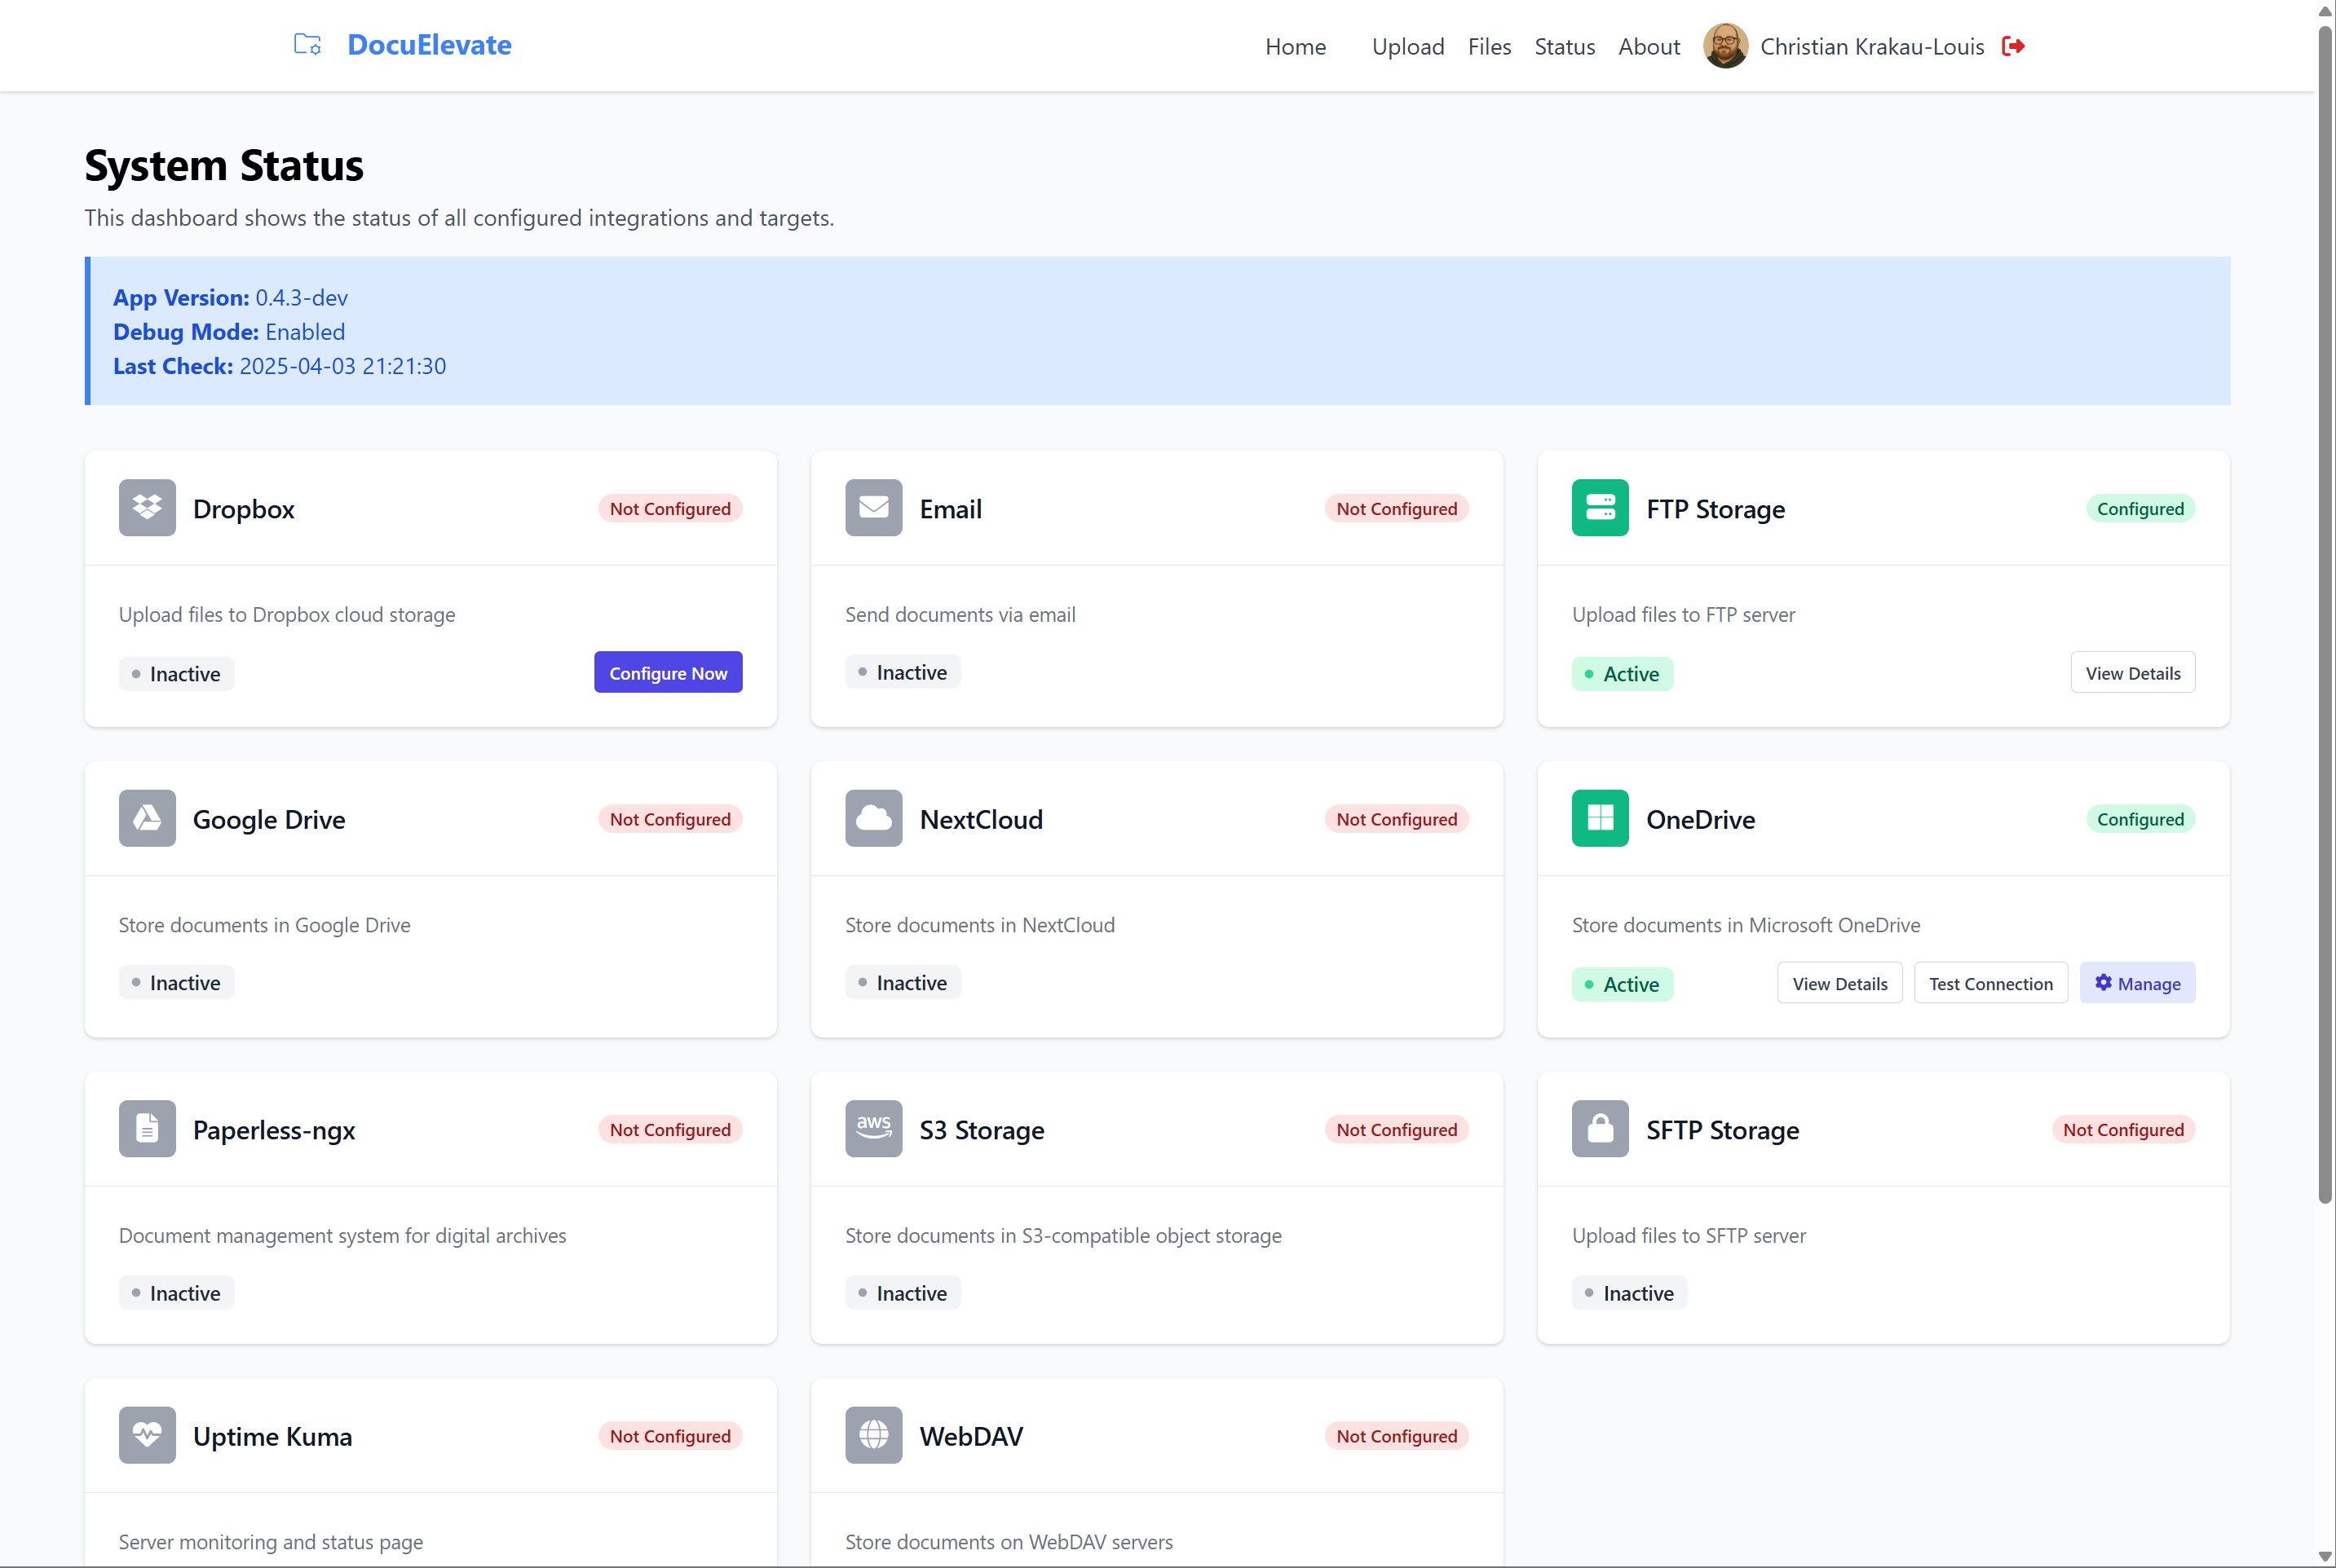Click the Active status on FTP Storage

pos(1622,674)
